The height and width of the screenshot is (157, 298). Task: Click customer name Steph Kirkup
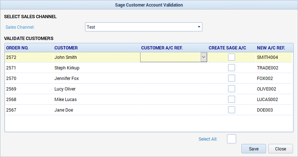(x=67, y=68)
